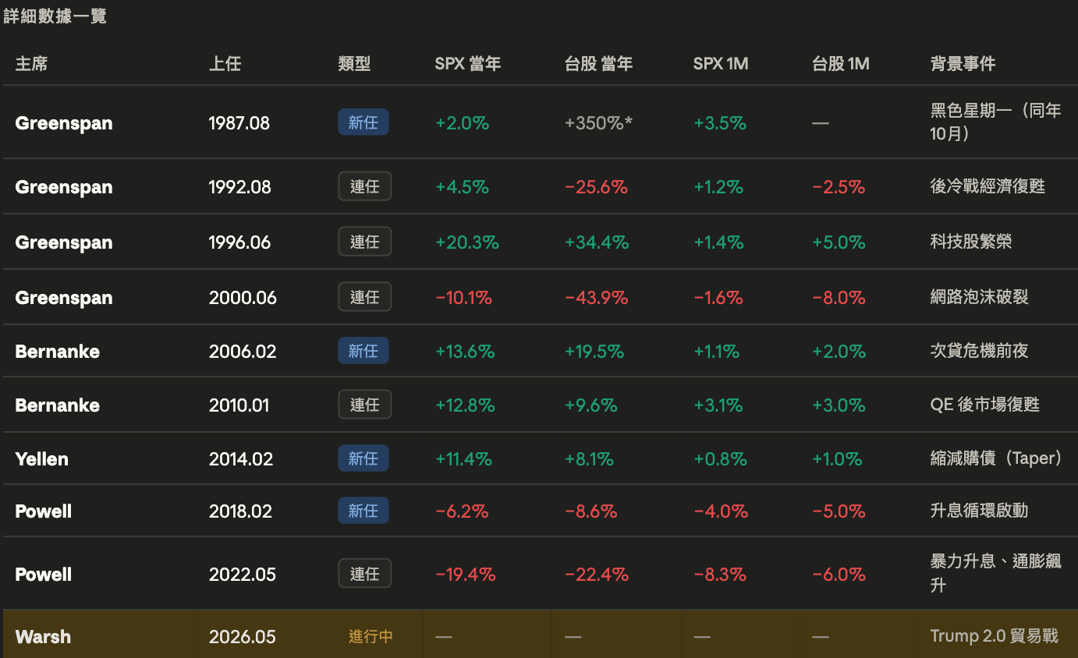Click the 2022.05 date cell
Viewport: 1078px width, 658px height.
243,575
